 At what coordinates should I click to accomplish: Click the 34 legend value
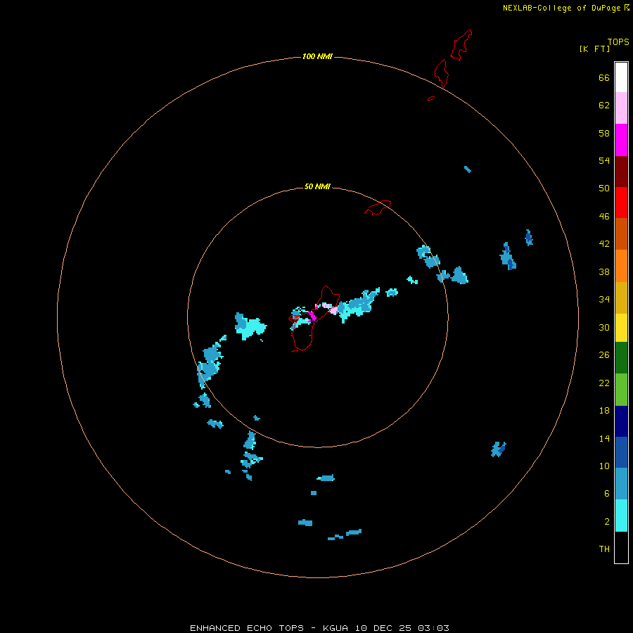(x=604, y=299)
